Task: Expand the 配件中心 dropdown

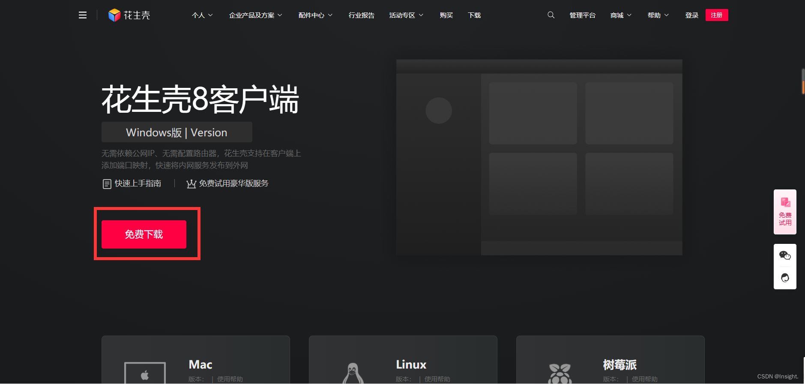Action: [x=315, y=15]
